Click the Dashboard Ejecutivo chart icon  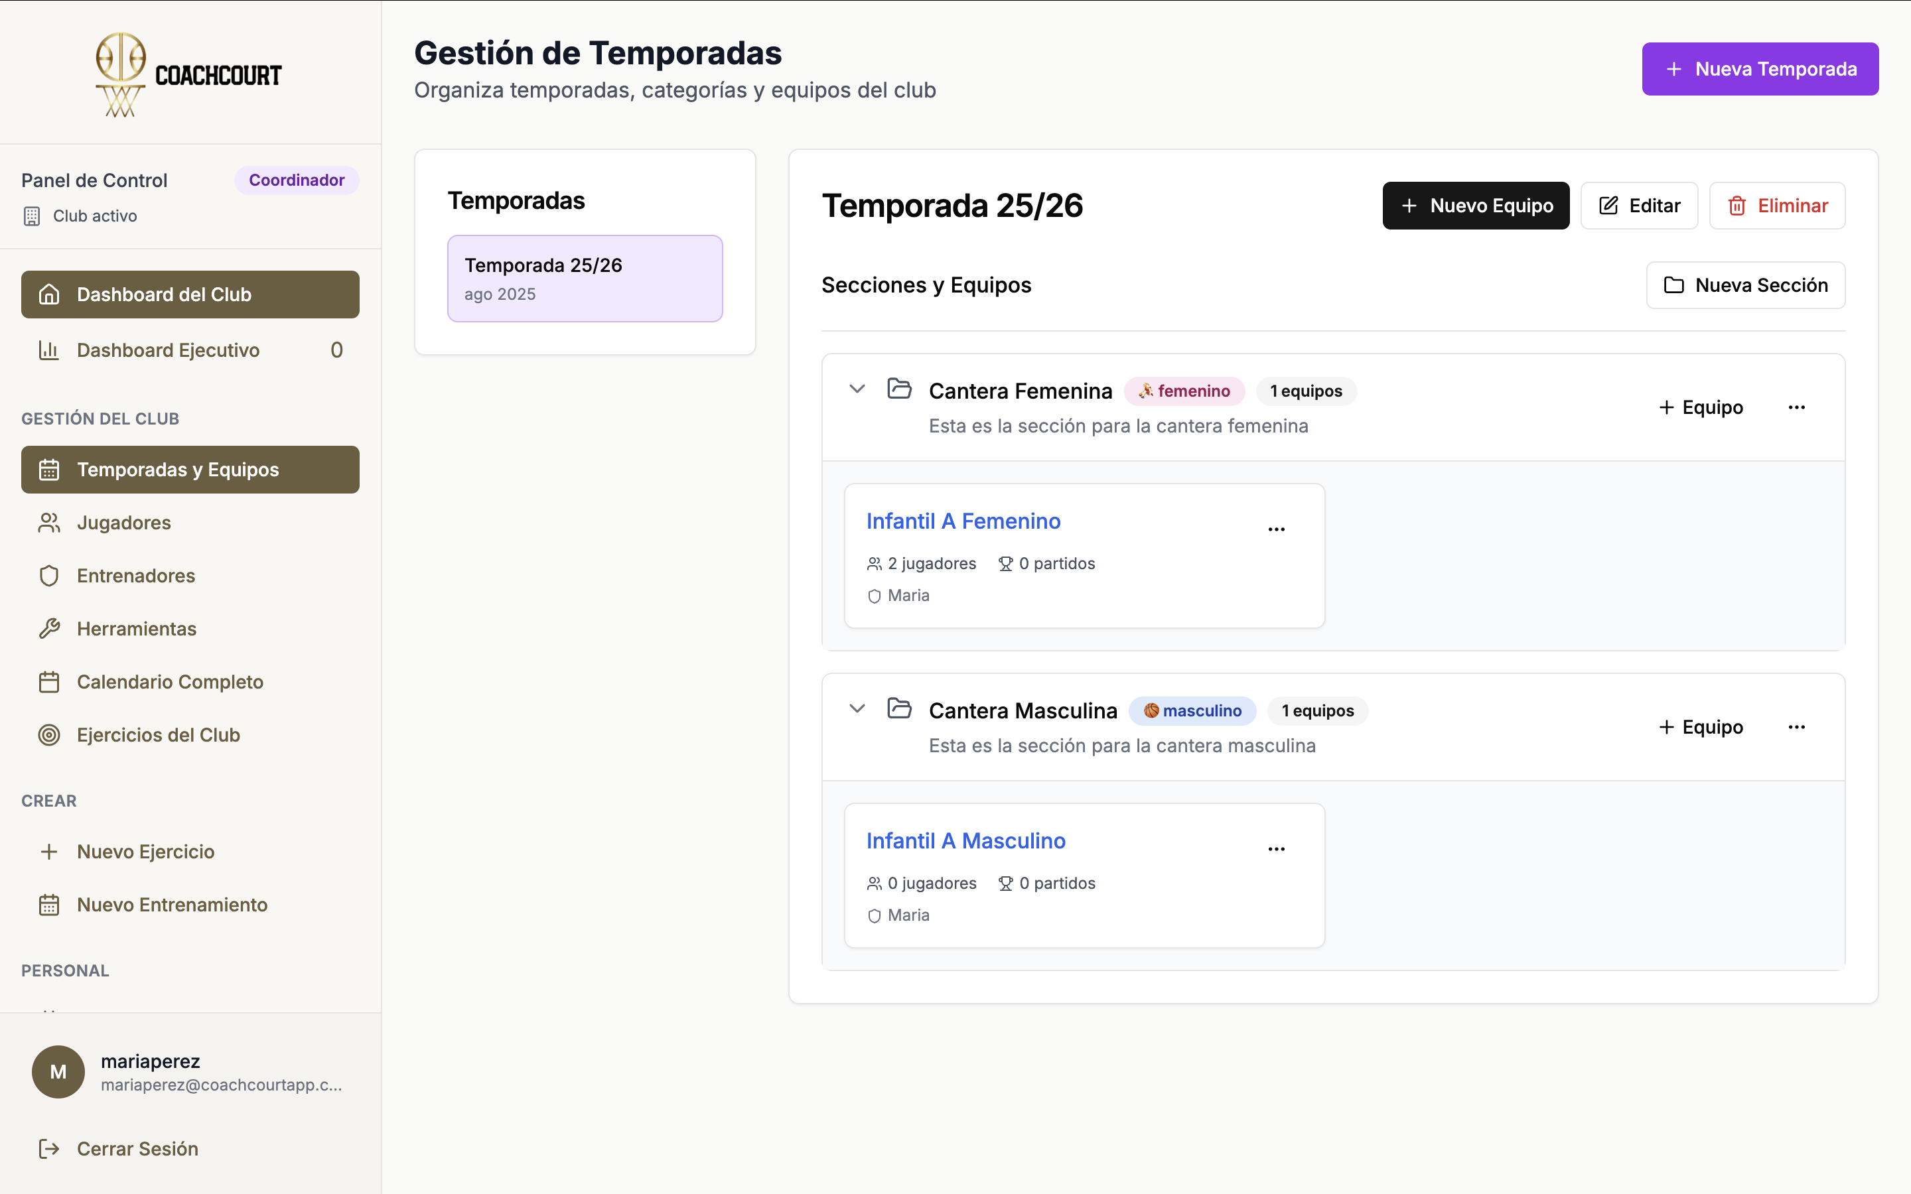point(50,350)
